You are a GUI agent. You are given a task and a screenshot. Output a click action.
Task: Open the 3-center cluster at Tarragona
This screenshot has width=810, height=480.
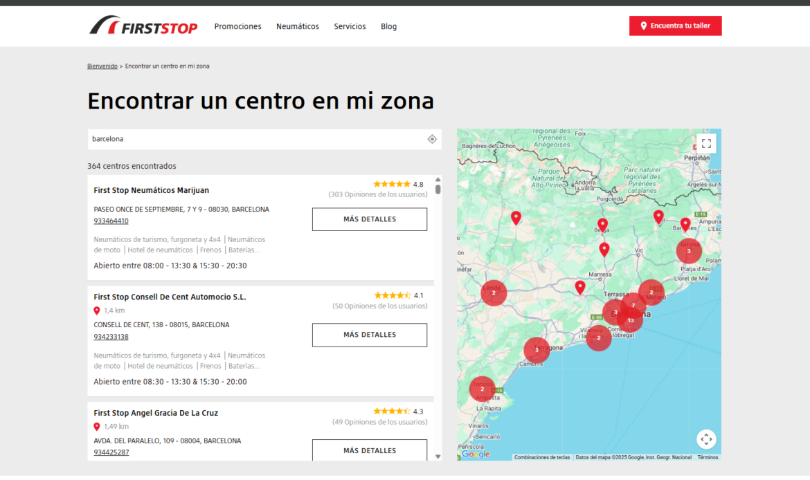[537, 350]
